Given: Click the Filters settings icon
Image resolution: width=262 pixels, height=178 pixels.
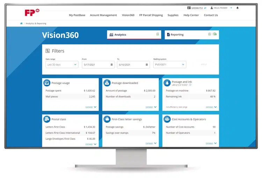Looking at the screenshot, I should tap(48, 51).
